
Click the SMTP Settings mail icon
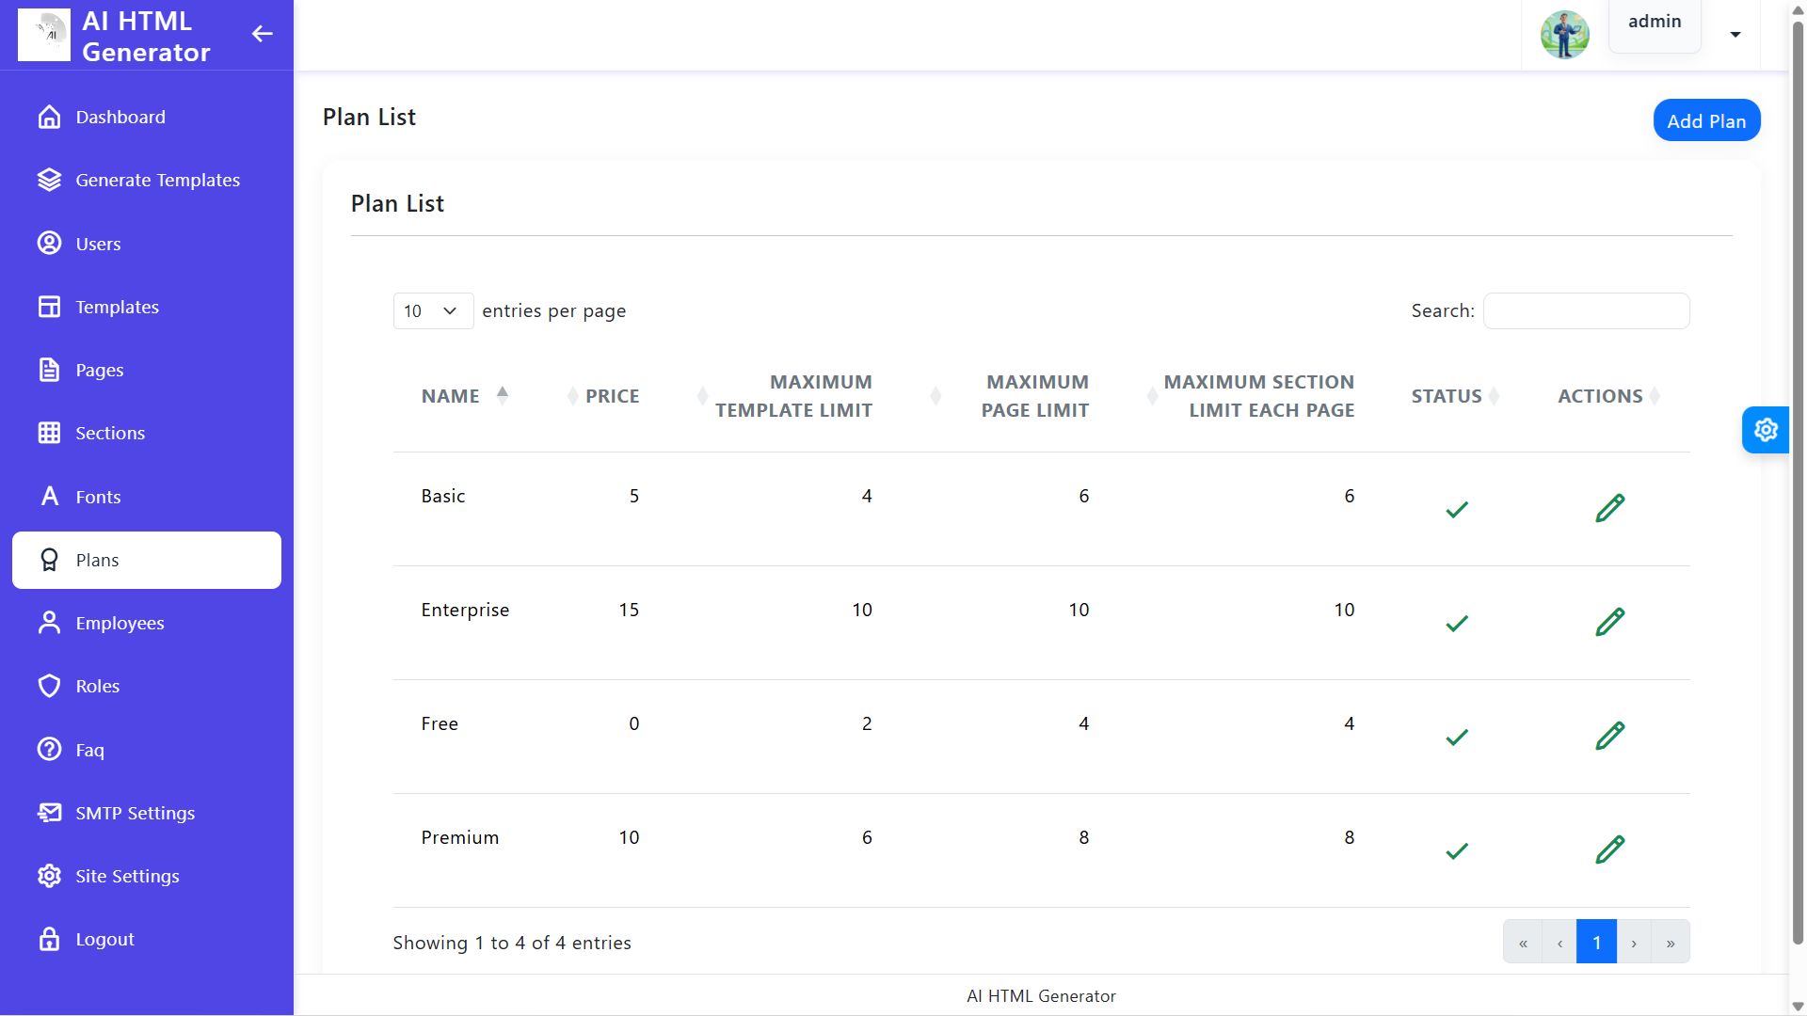click(49, 813)
